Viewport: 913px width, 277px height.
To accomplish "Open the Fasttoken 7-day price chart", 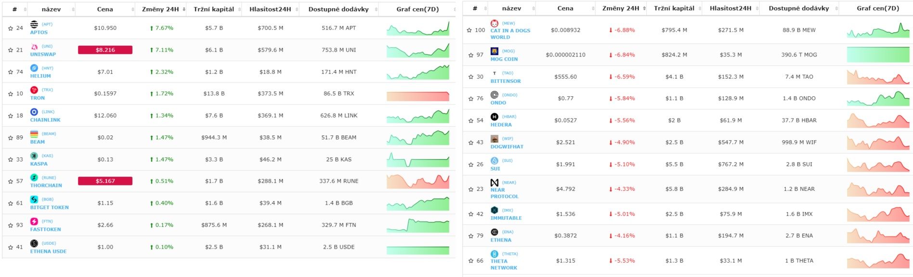I will click(x=417, y=225).
